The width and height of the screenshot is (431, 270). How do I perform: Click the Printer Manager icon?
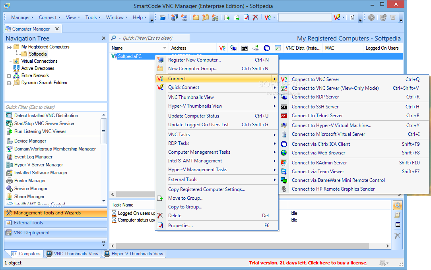coord(10,181)
